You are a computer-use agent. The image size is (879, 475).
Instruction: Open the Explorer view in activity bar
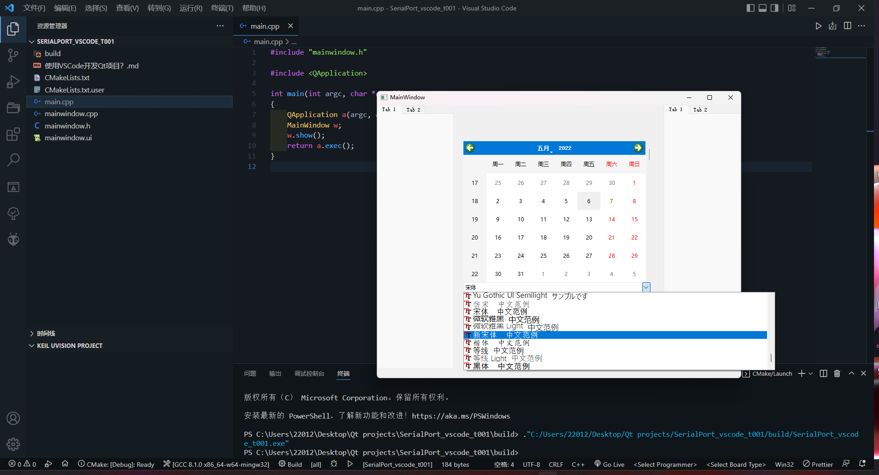(x=13, y=29)
